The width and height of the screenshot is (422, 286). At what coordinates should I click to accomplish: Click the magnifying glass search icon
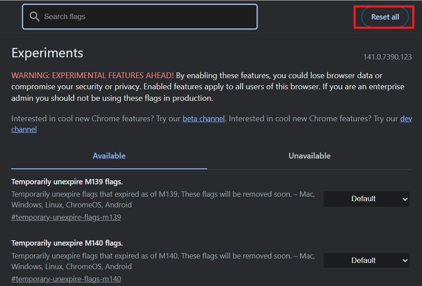pyautogui.click(x=35, y=17)
